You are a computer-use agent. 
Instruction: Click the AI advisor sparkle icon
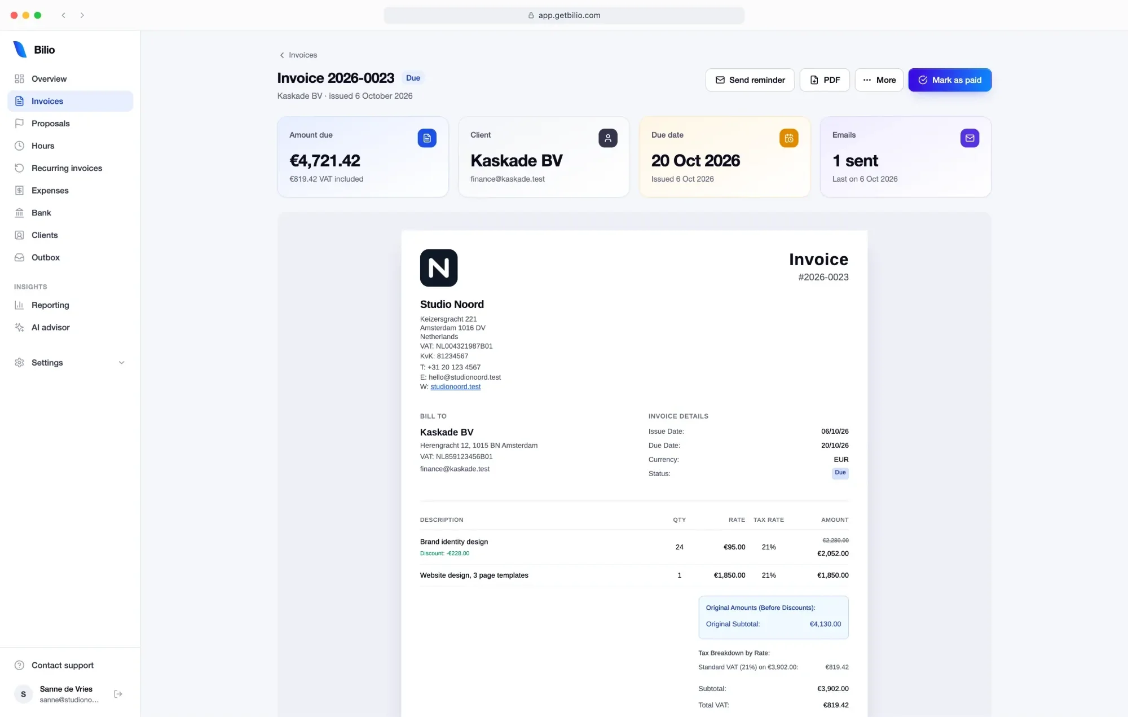coord(19,327)
